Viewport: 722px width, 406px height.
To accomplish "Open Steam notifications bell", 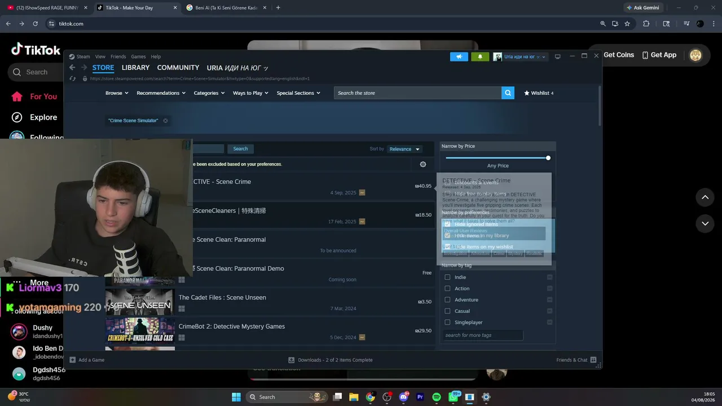I will [x=480, y=56].
